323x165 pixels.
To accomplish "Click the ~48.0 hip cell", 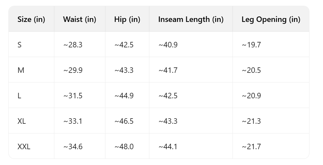I will [x=124, y=147].
